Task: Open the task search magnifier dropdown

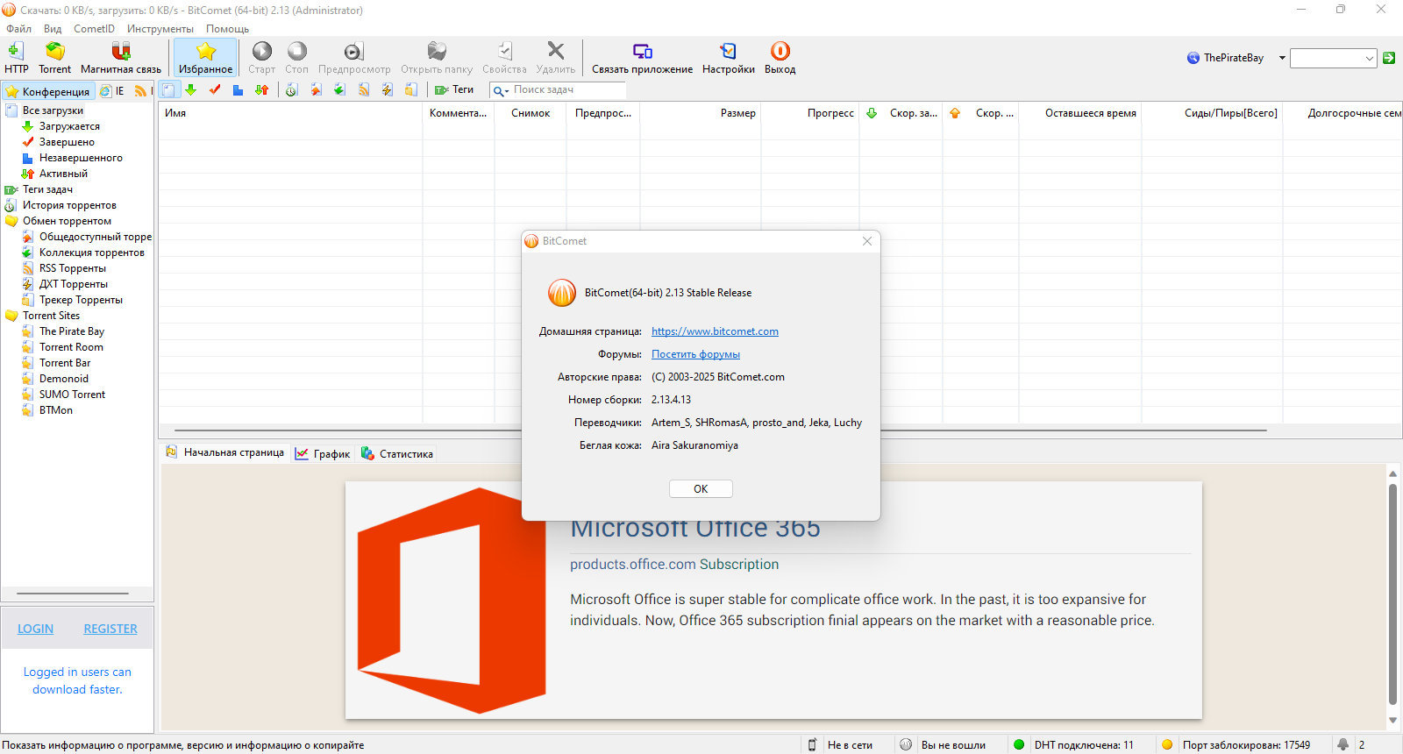Action: (501, 90)
